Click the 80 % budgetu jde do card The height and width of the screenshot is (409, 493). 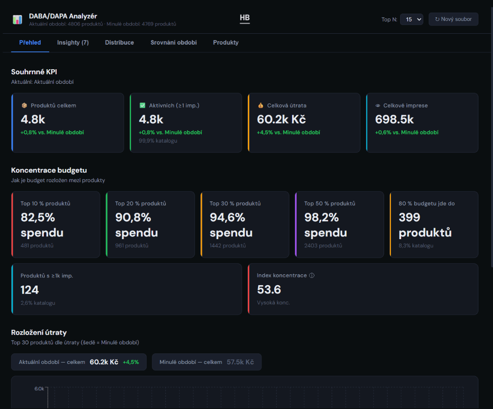[x=434, y=225]
